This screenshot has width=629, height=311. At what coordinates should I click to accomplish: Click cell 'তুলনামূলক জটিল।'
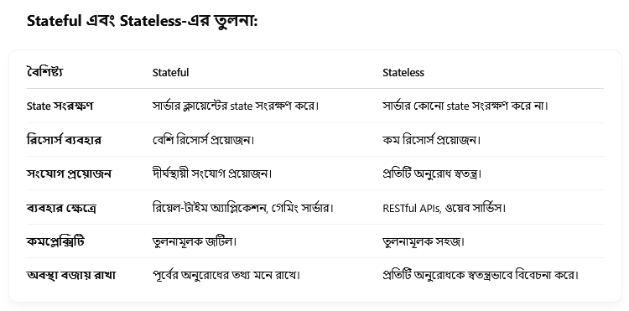195,241
